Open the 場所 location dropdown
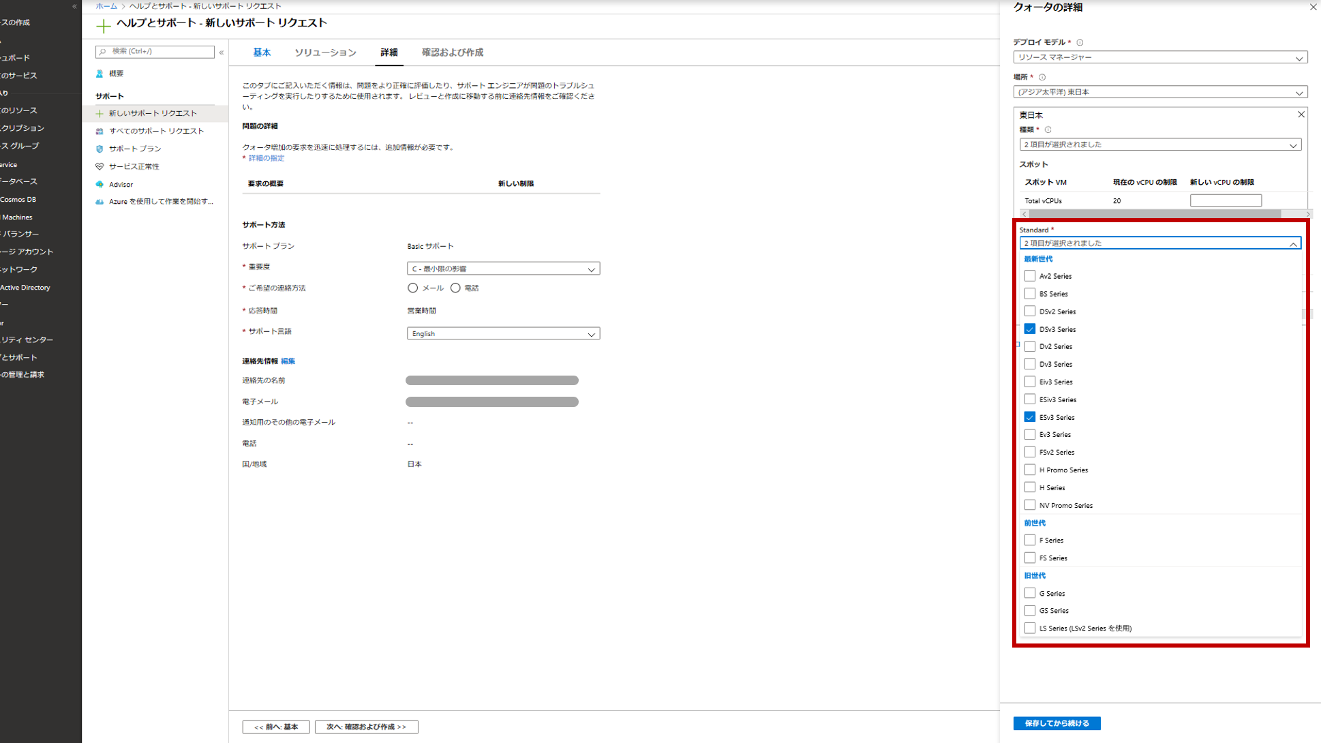This screenshot has height=743, width=1321. pos(1159,92)
